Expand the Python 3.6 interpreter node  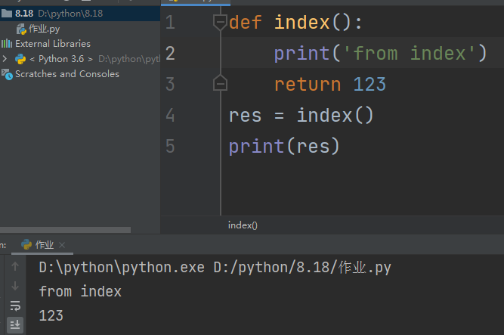pos(5,59)
